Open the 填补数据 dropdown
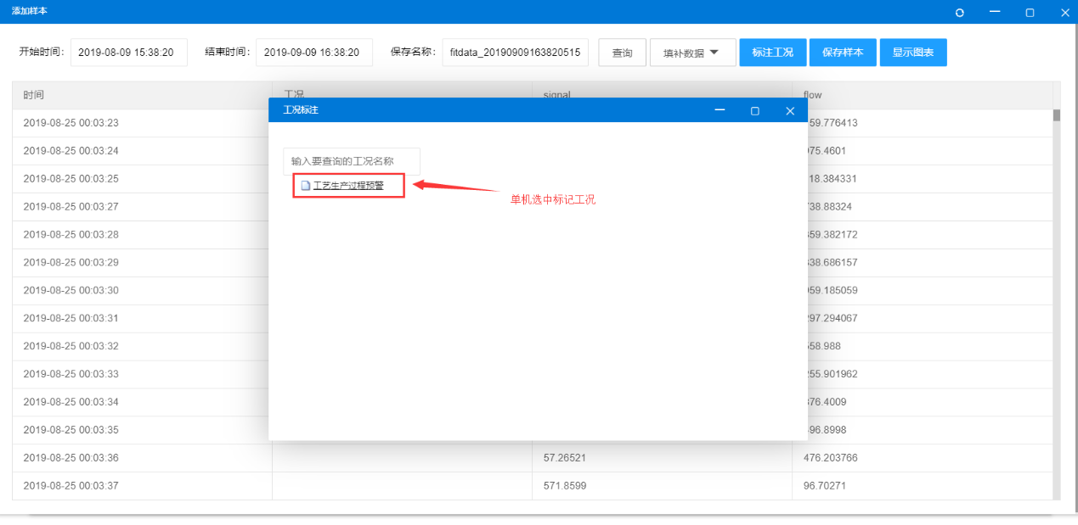The image size is (1078, 525). pyautogui.click(x=691, y=53)
